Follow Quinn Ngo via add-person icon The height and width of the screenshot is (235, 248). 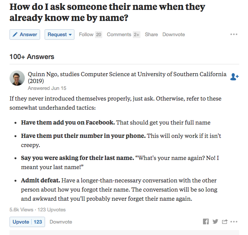pyautogui.click(x=234, y=77)
